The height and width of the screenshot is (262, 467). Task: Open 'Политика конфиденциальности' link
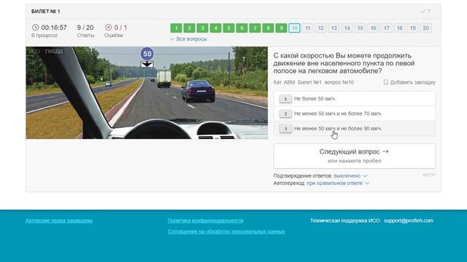click(x=206, y=221)
